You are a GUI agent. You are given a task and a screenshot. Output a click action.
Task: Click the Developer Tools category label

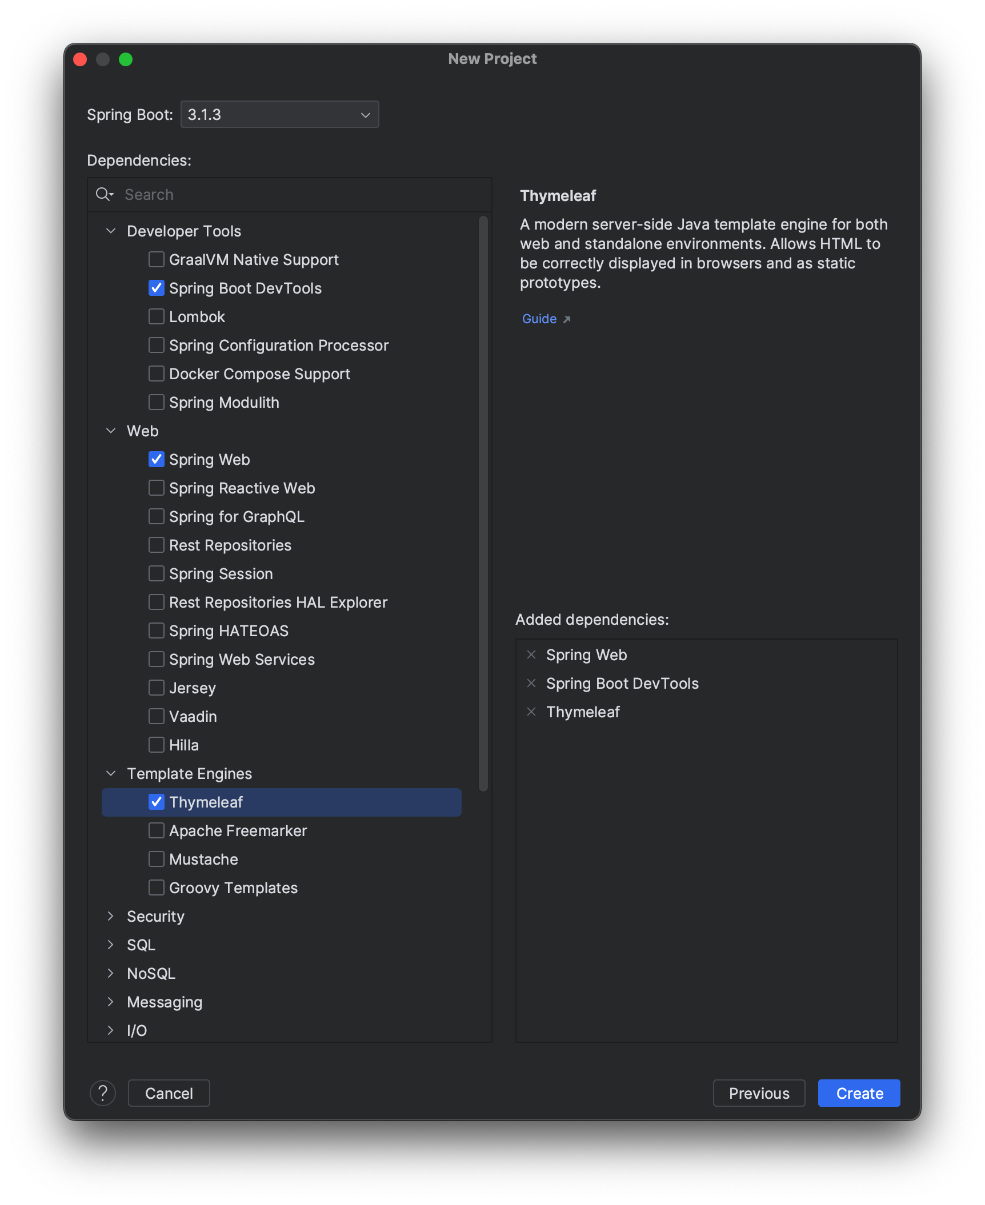point(184,231)
